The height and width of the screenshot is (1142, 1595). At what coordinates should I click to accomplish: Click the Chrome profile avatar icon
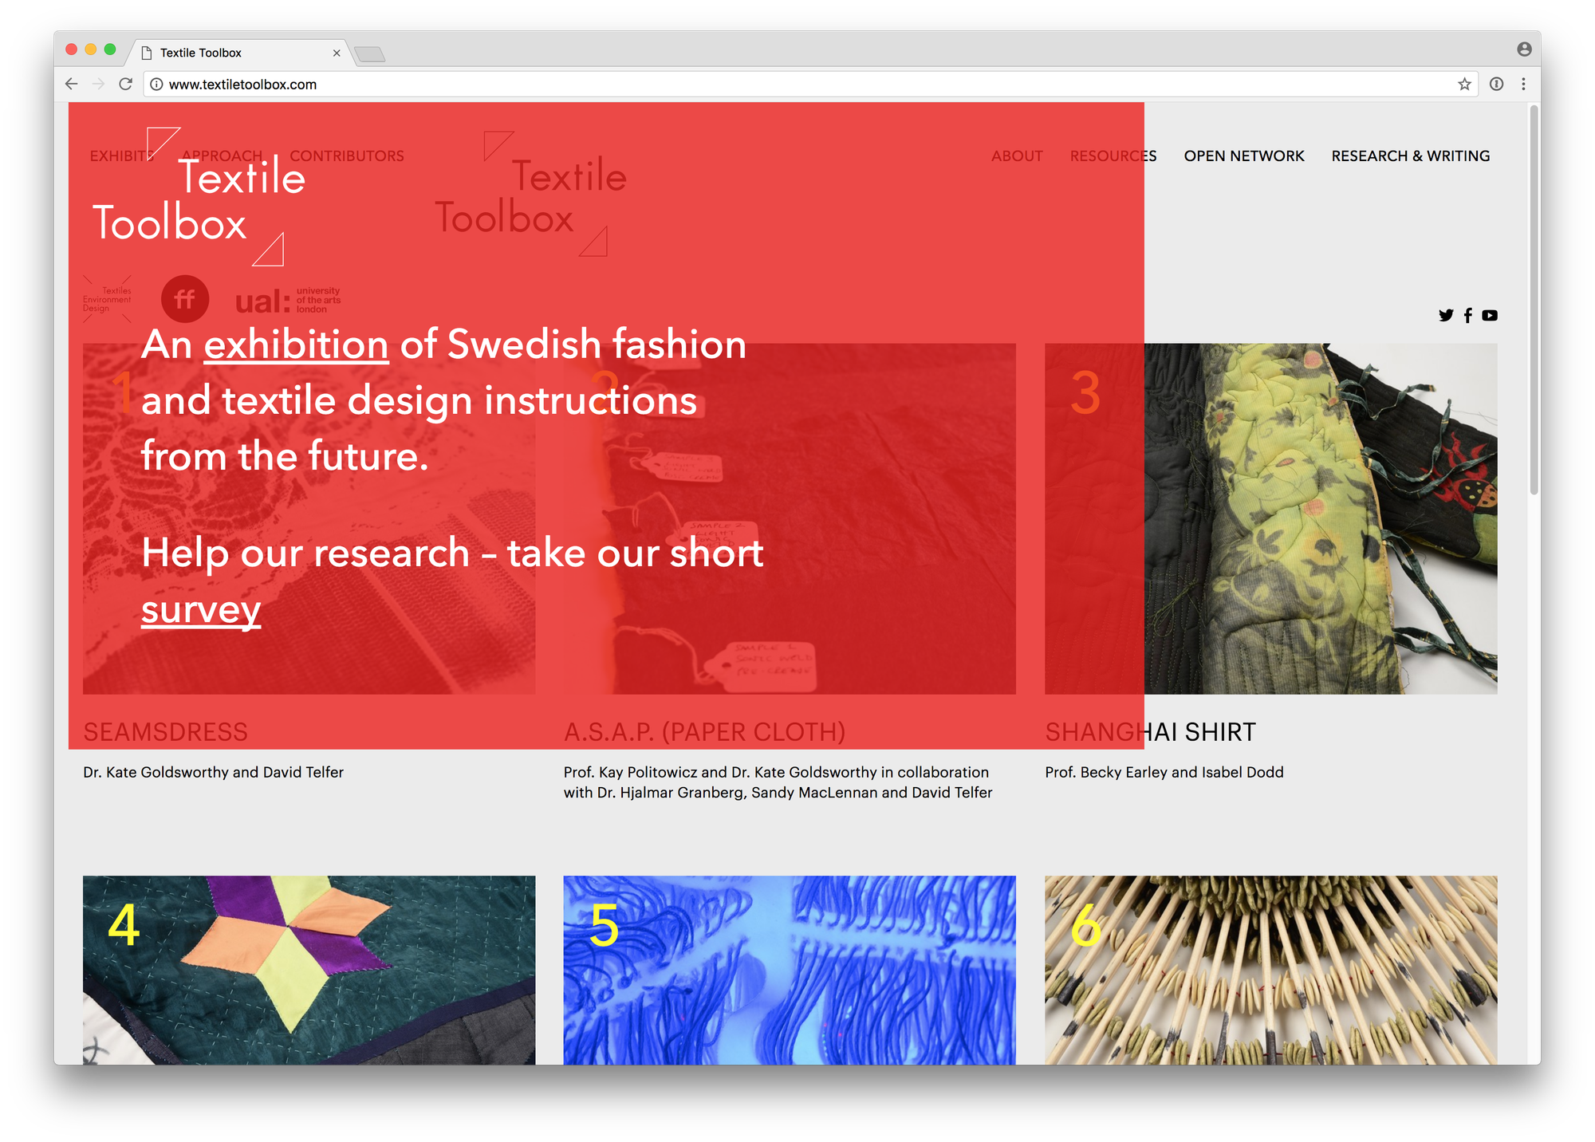tap(1524, 49)
